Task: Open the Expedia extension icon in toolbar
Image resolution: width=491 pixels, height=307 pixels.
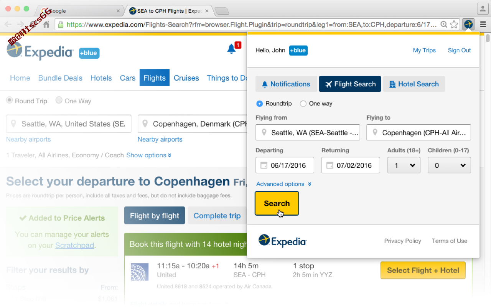Action: pos(468,25)
